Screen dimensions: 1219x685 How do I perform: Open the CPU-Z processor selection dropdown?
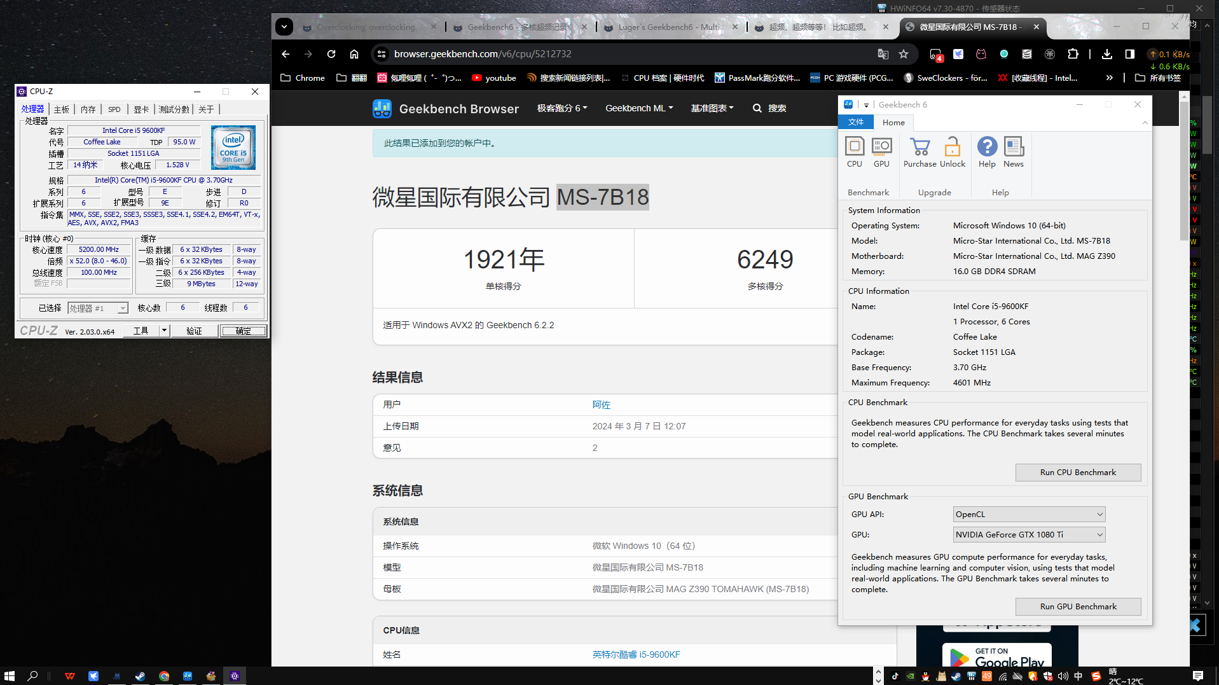[x=98, y=308]
